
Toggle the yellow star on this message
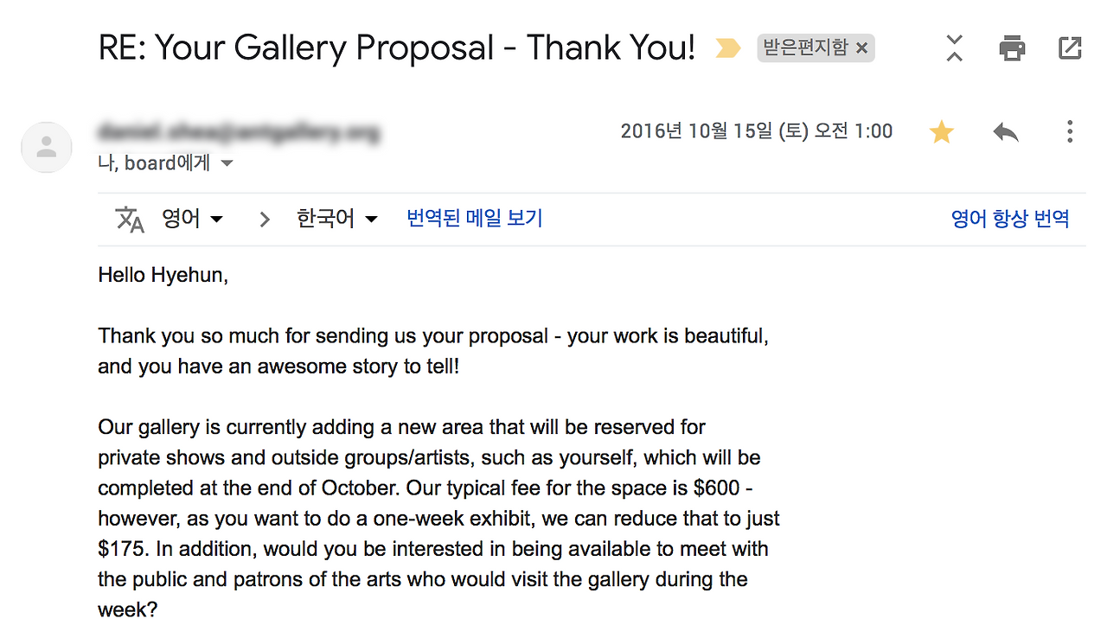[x=941, y=132]
